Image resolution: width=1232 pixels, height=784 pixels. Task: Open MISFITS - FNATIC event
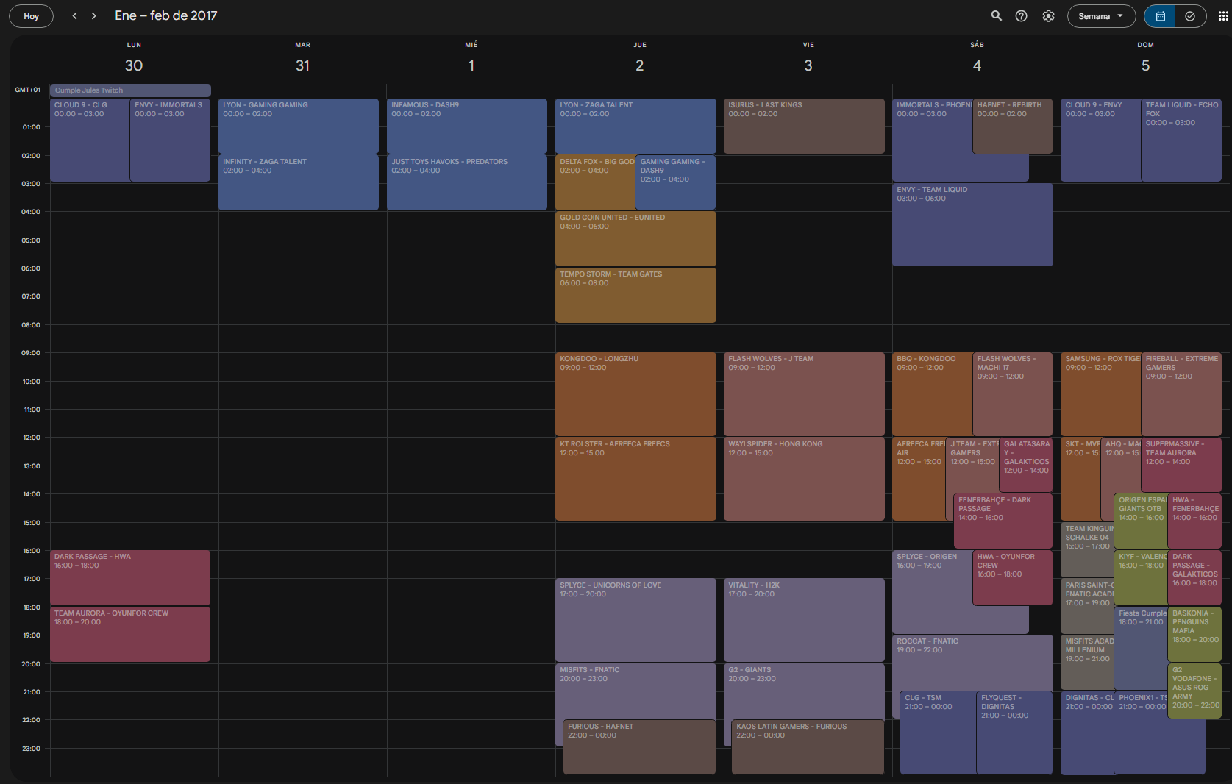pyautogui.click(x=635, y=691)
